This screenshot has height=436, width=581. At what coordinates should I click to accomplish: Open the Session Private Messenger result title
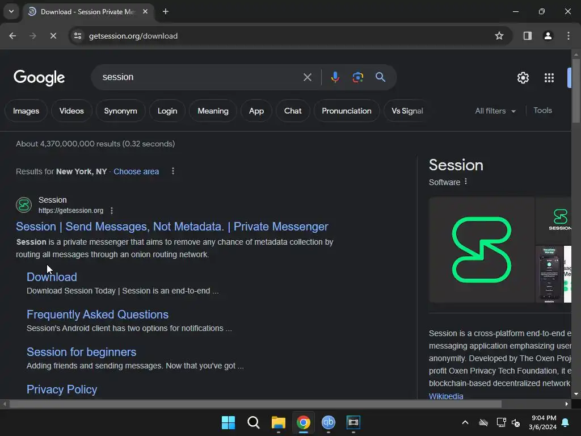172,227
